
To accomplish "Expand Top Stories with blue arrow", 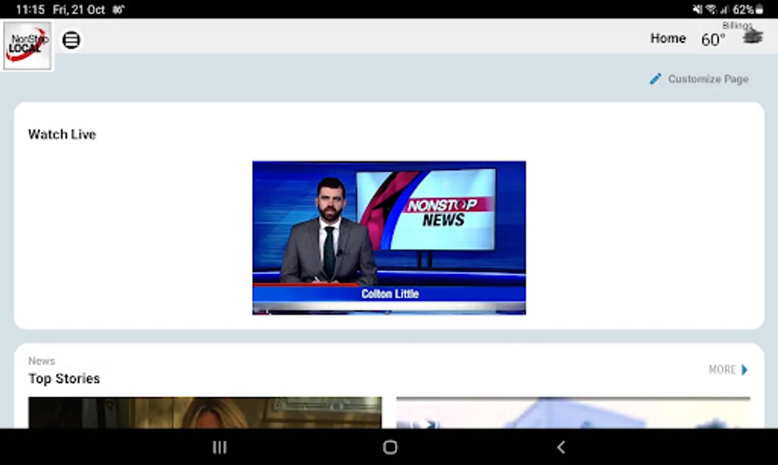I will [x=744, y=369].
